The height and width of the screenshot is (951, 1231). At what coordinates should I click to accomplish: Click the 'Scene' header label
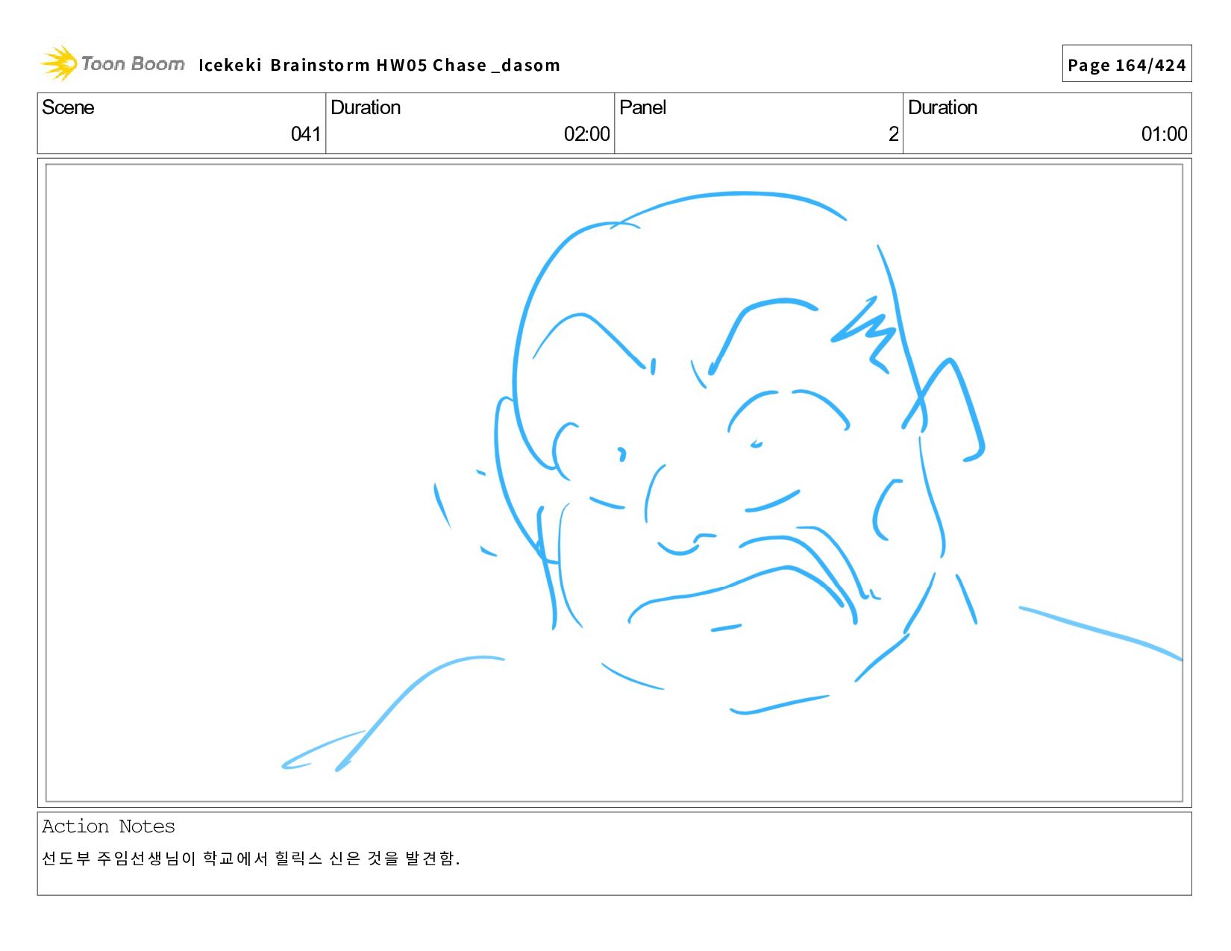click(x=68, y=107)
